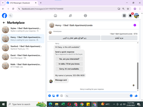Bookmark this page star icon
This screenshot has width=143, height=107.
(x=128, y=9)
